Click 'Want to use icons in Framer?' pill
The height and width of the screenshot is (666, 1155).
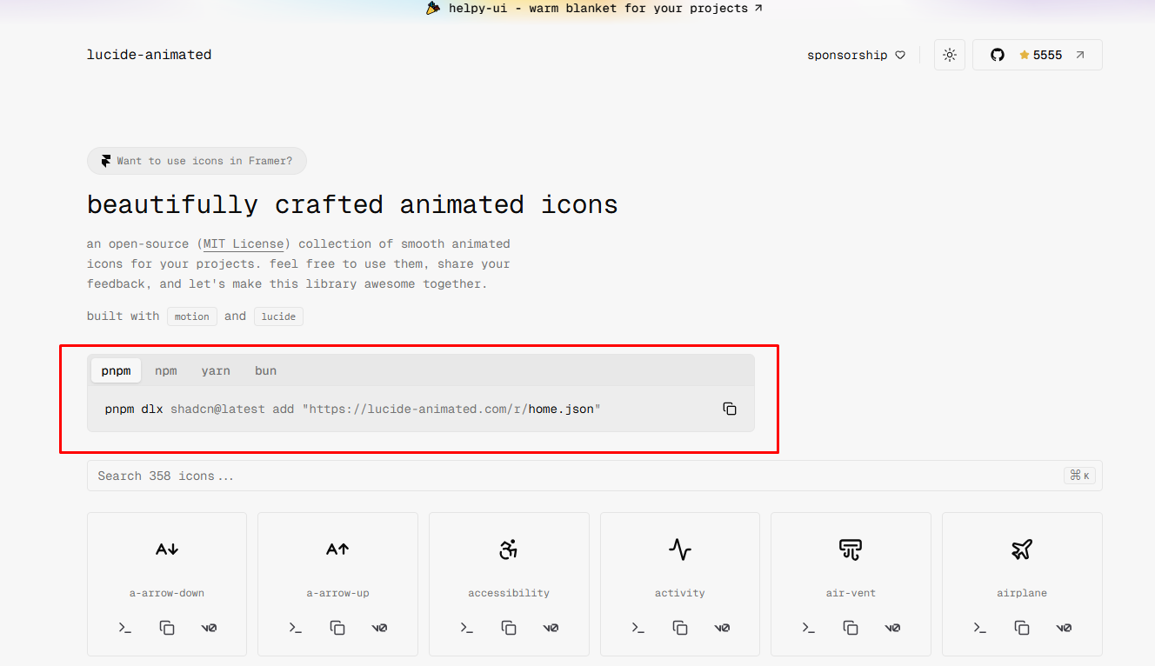tap(197, 161)
